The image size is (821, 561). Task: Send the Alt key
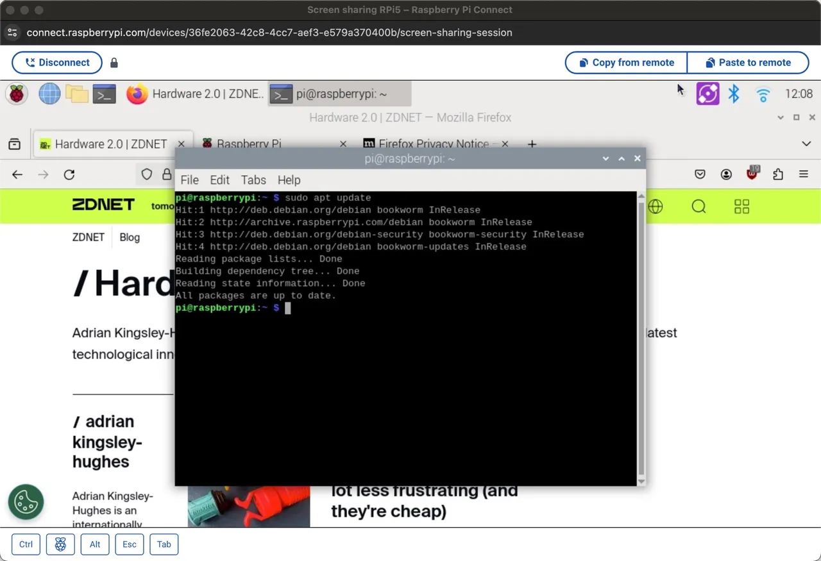tap(95, 544)
